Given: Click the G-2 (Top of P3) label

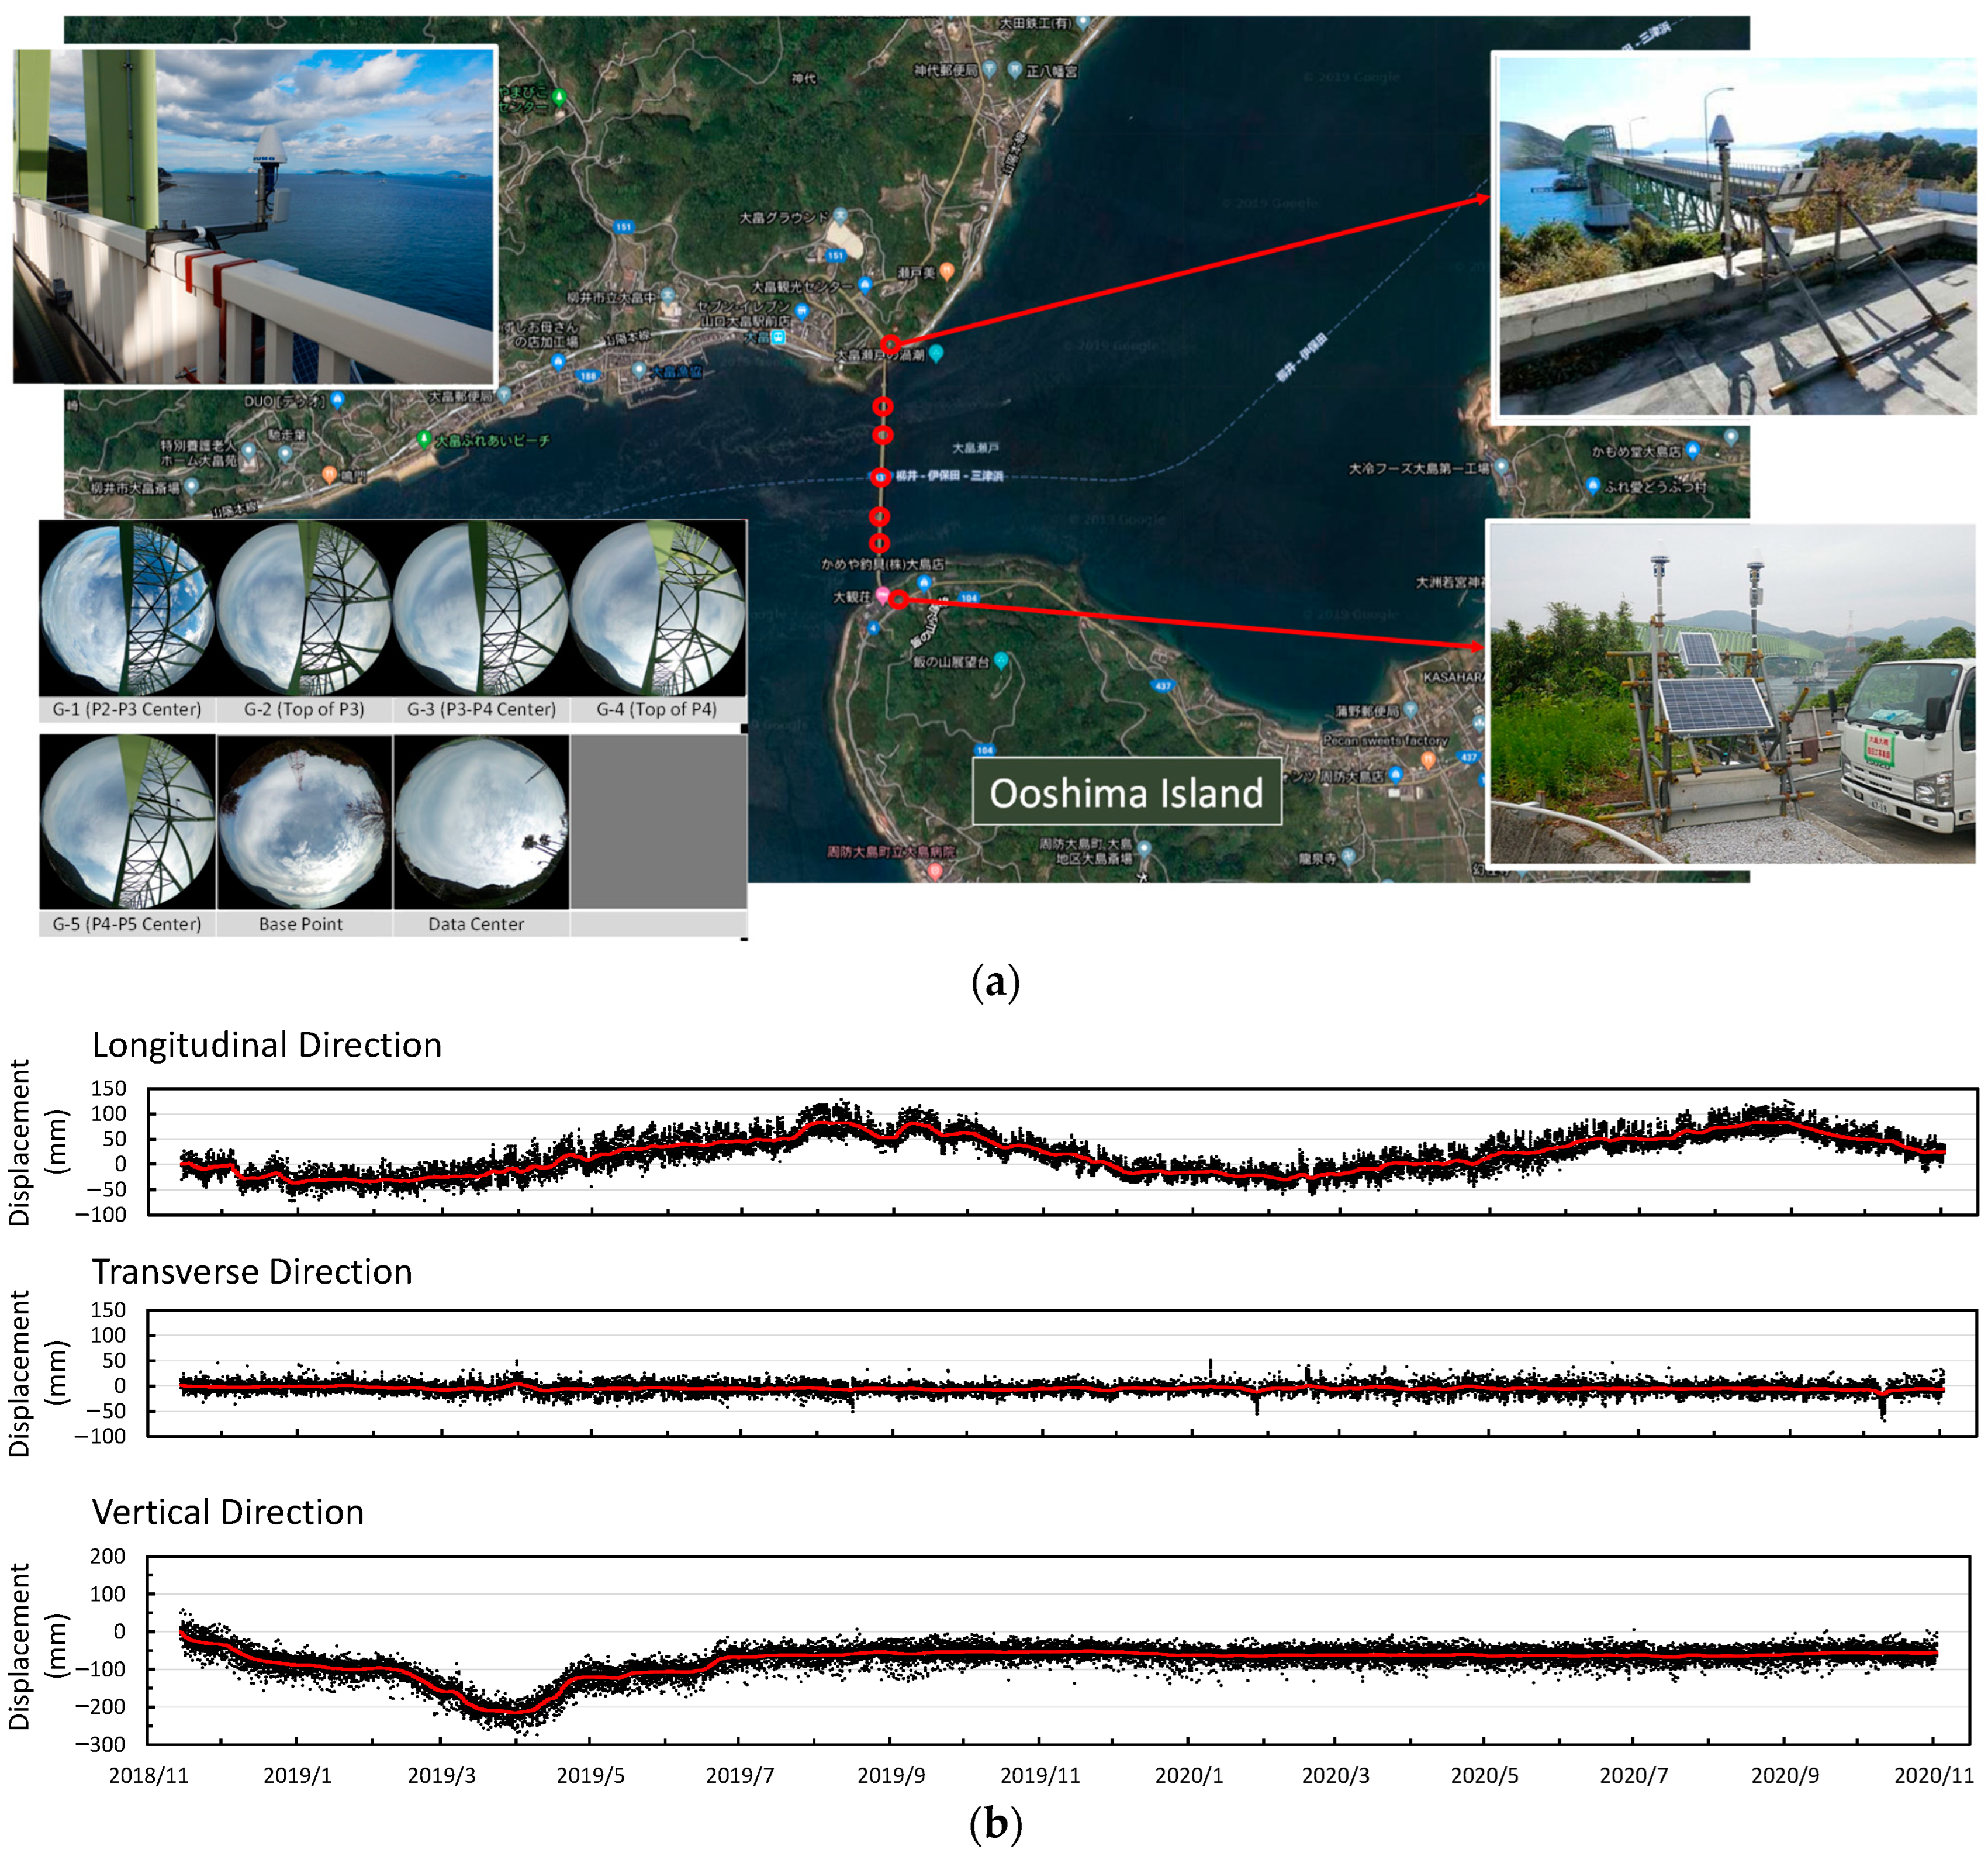Looking at the screenshot, I should 304,709.
